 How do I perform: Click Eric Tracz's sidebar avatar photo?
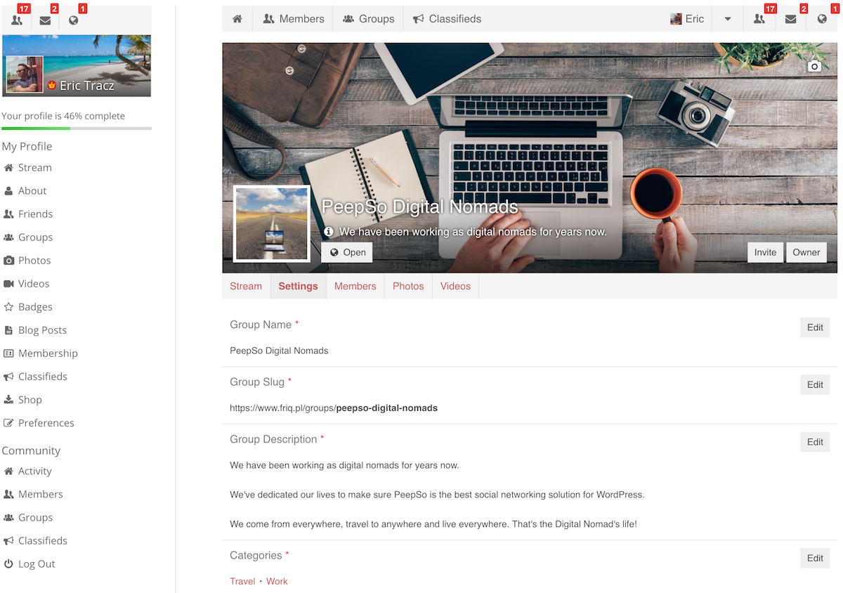pyautogui.click(x=25, y=74)
